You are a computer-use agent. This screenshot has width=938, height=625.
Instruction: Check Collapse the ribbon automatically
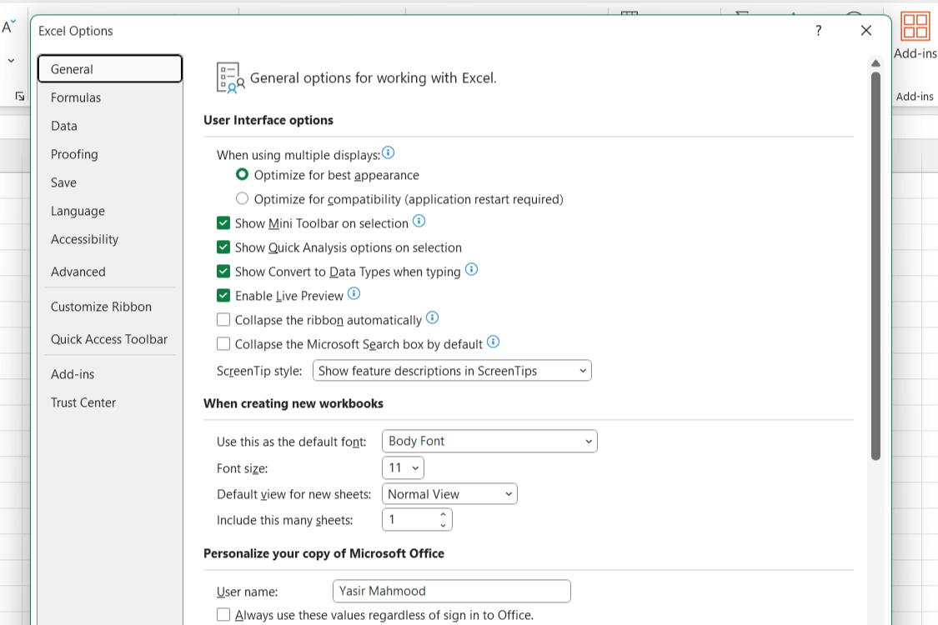tap(223, 320)
